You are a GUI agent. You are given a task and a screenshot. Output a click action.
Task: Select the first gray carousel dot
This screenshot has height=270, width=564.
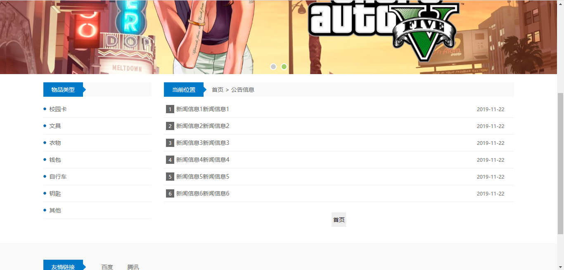pyautogui.click(x=273, y=67)
